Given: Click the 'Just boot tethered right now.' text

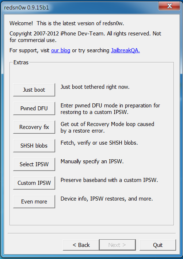Looking at the screenshot, I should 95,87.
